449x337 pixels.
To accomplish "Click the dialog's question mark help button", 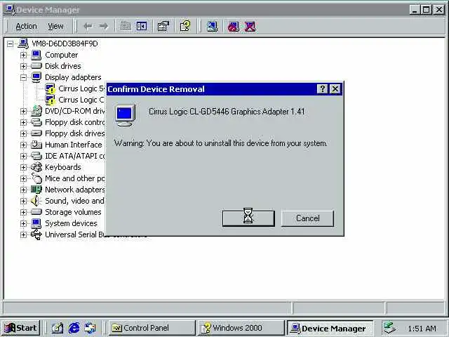I will pos(323,89).
